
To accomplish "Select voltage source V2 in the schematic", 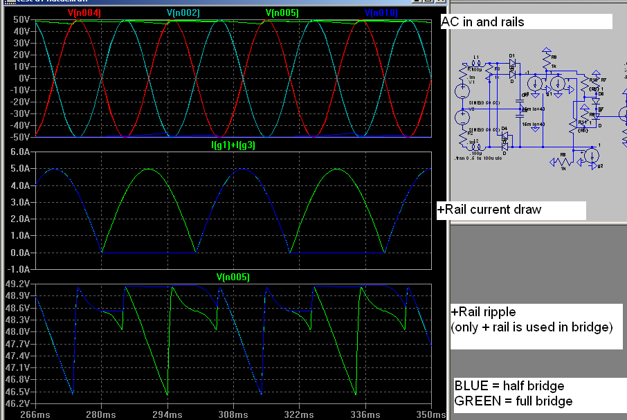I will 463,118.
